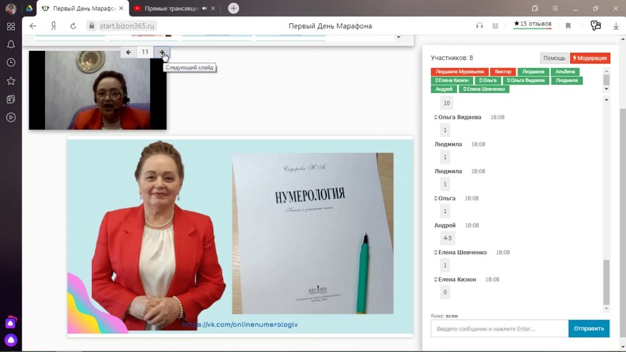Click the presenter webcam video
Viewport: 626px width, 352px height.
(x=97, y=90)
